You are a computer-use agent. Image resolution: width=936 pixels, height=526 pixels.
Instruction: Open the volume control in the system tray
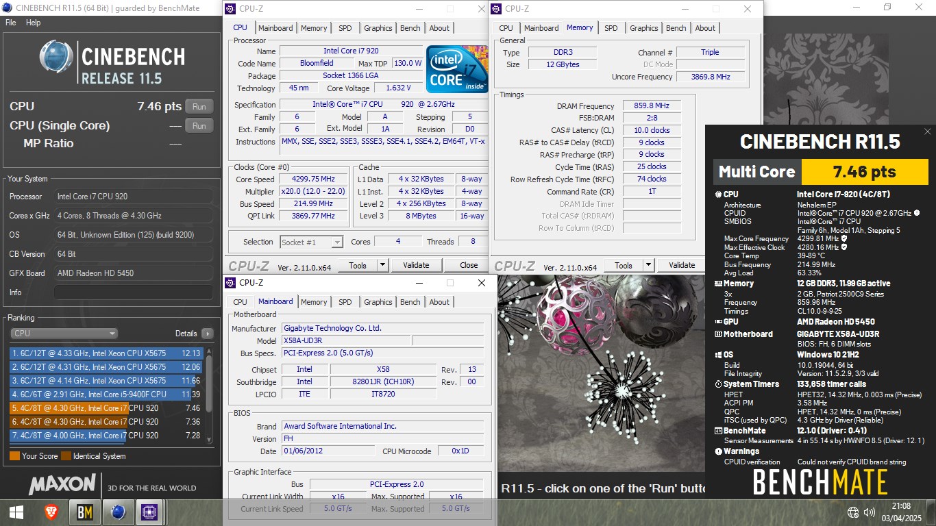[x=870, y=512]
